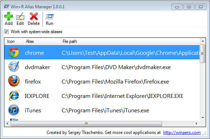Click the Edit pencil icon

(x=20, y=16)
